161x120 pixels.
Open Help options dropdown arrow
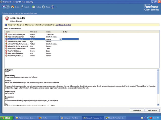[56, 7]
